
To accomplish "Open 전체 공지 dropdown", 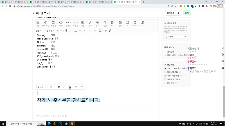I will (176, 37).
